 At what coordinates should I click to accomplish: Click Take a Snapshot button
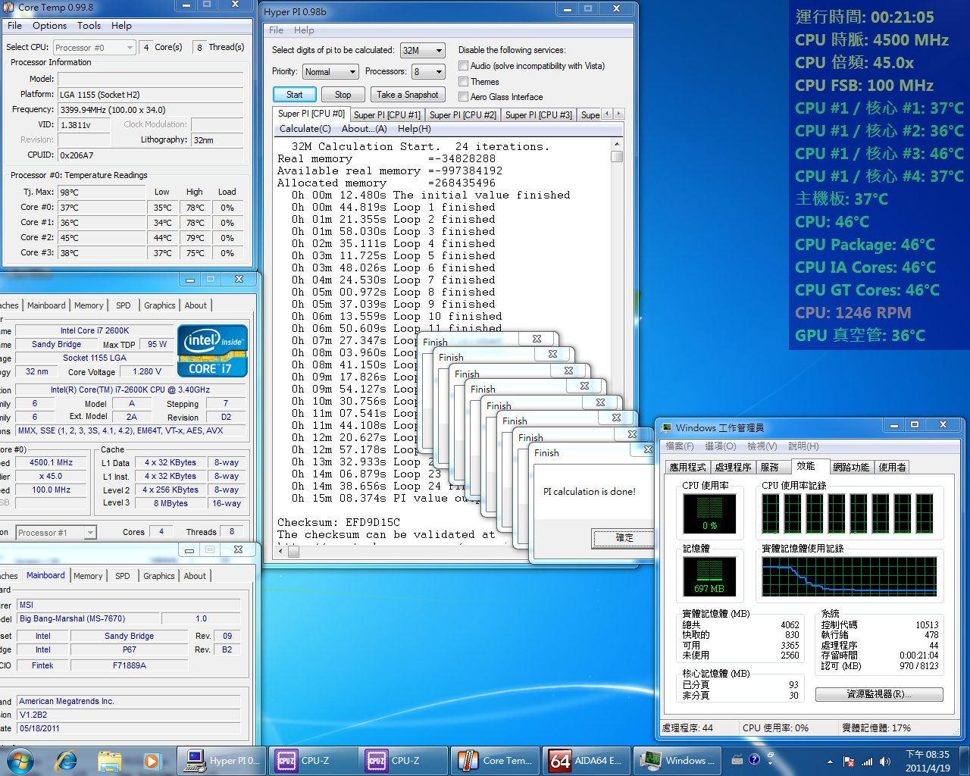[408, 95]
